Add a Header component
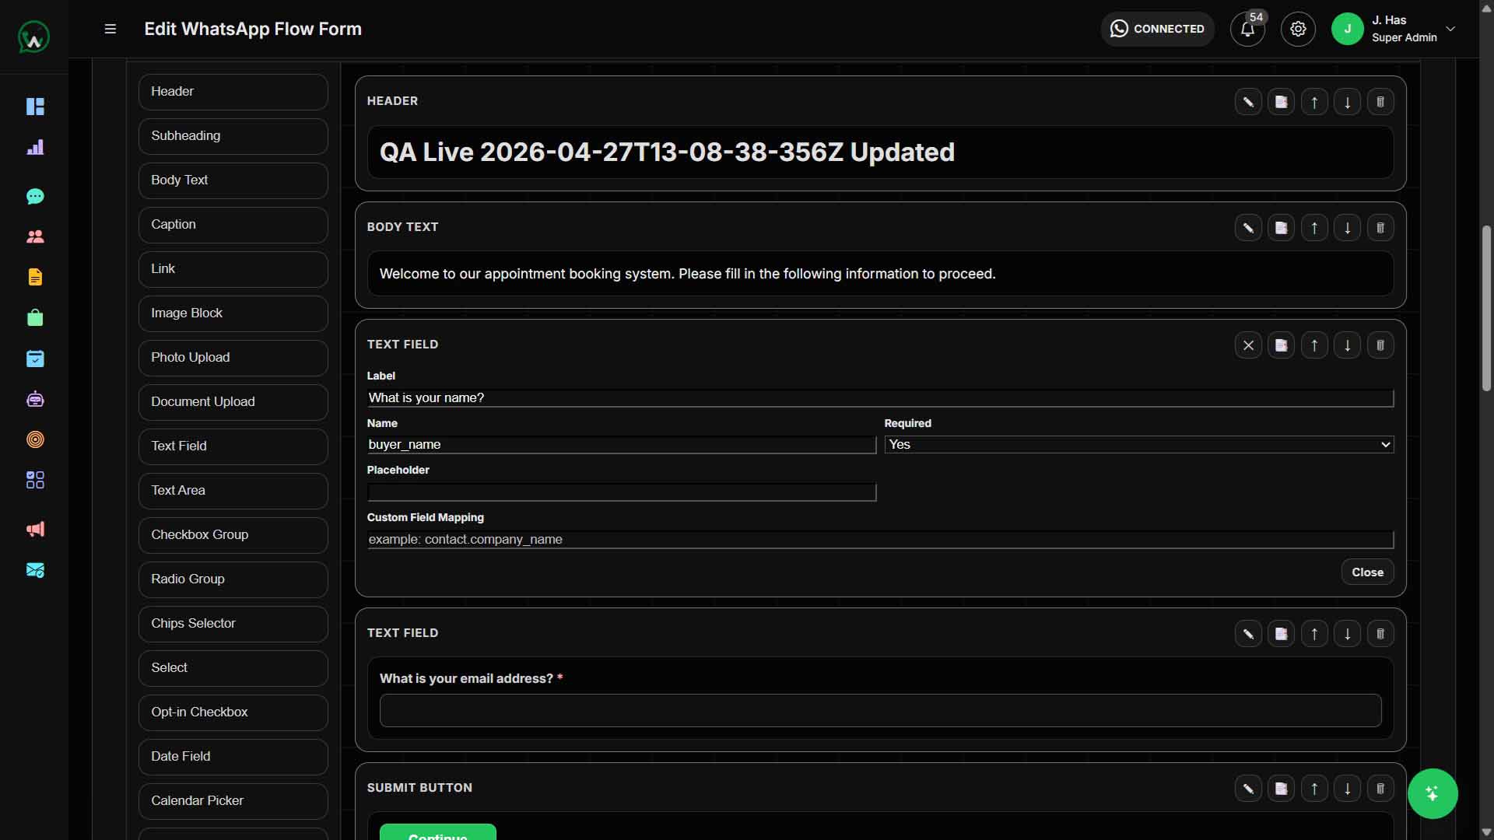Screen dimensions: 1494x840 point(233,92)
